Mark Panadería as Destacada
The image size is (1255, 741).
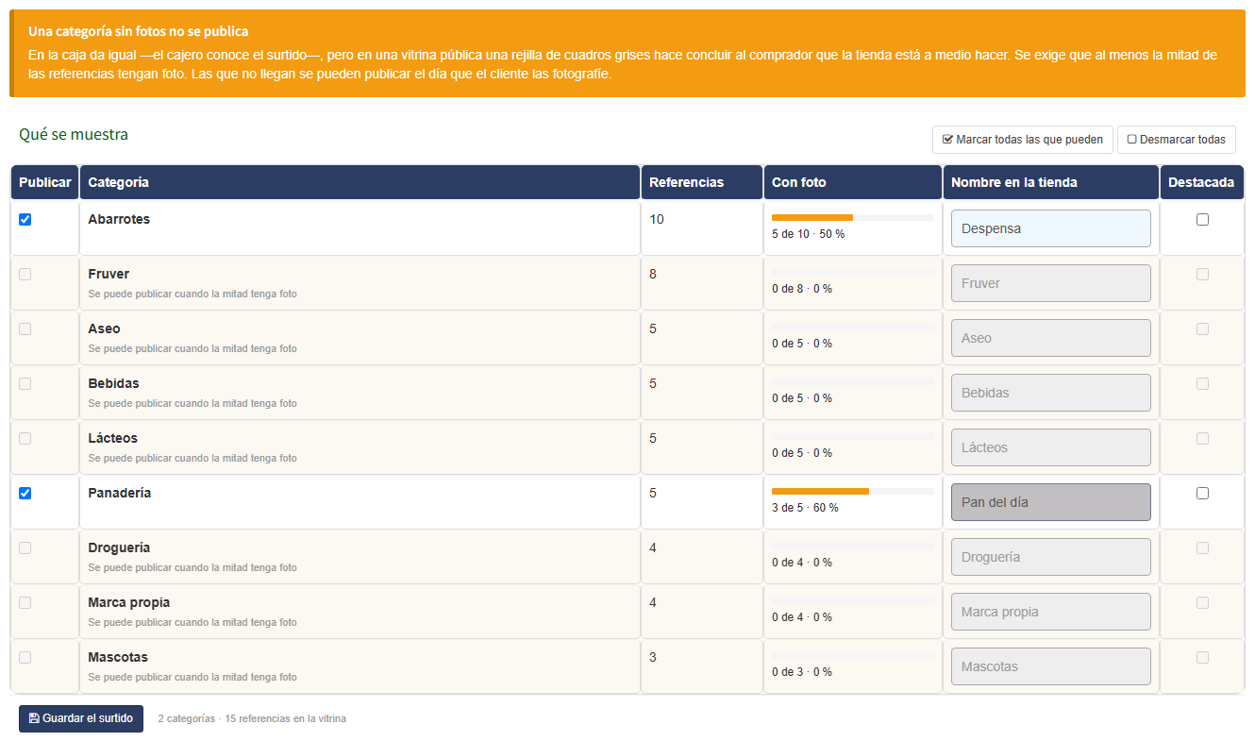1202,493
